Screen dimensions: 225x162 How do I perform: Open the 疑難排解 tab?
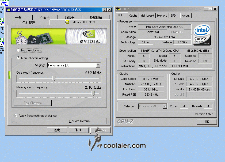[x=96, y=17]
